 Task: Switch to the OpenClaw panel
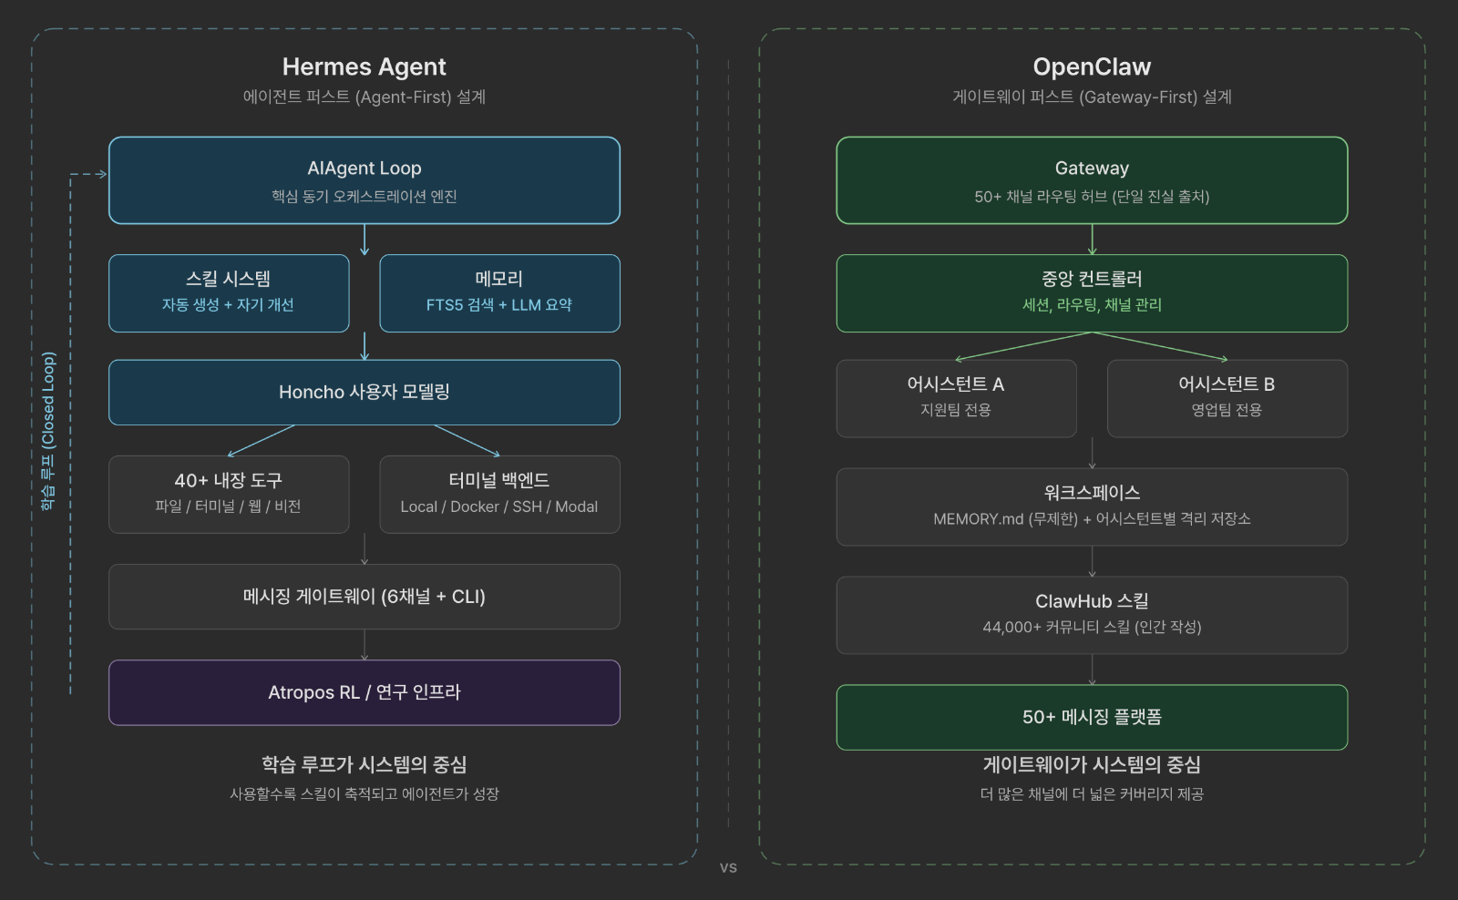point(1092,66)
